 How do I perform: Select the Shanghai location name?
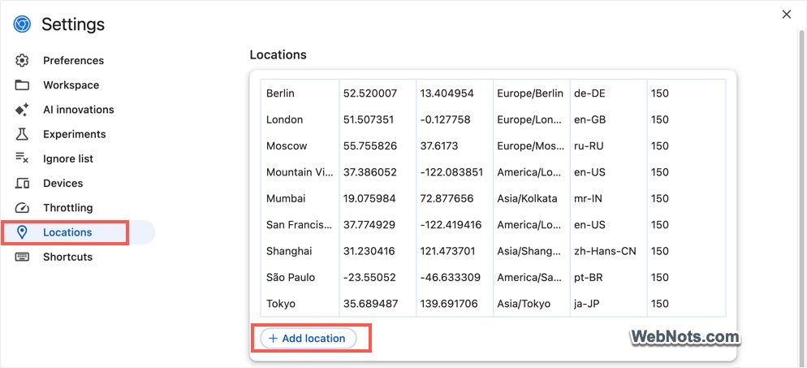pyautogui.click(x=290, y=251)
